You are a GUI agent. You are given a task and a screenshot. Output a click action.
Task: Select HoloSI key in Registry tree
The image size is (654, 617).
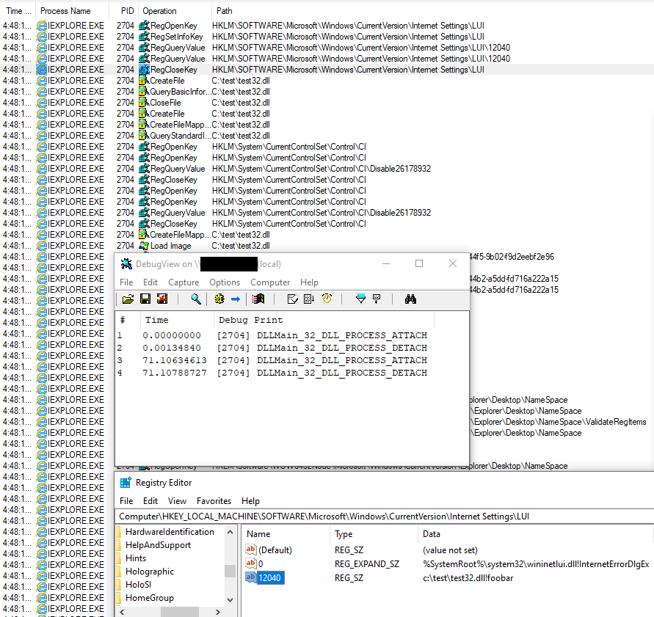pos(139,585)
